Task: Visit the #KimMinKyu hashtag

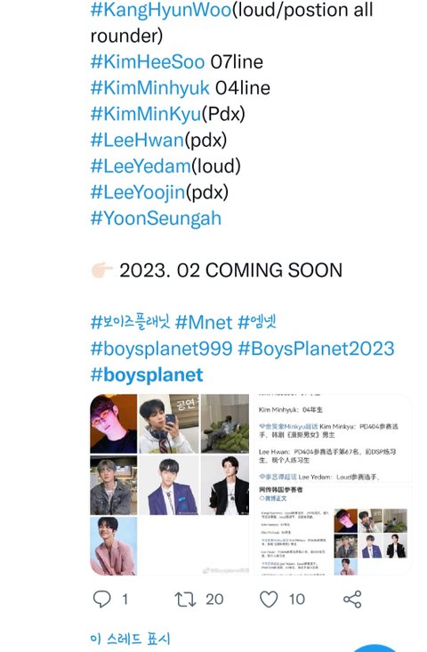Action: (146, 114)
